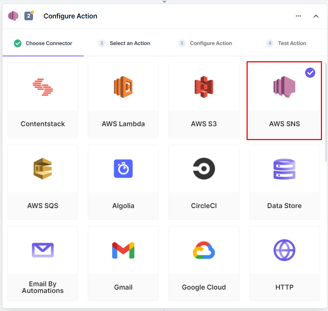328x311 pixels.
Task: Click the Contentstack label
Action: pos(43,124)
